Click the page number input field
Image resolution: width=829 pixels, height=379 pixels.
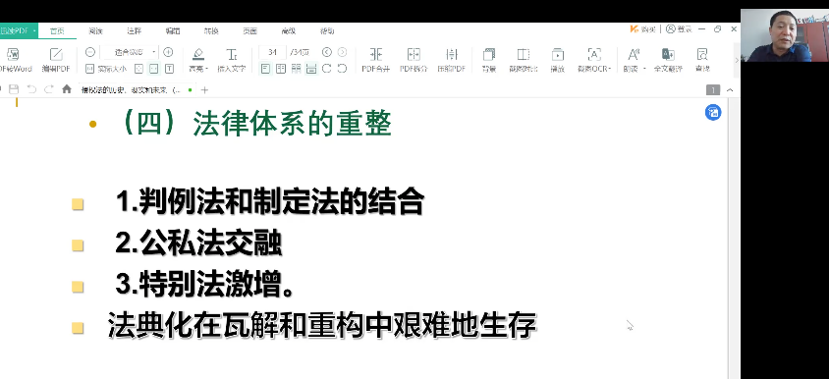click(273, 52)
